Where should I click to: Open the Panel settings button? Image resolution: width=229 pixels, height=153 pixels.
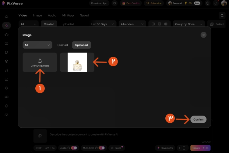[x=117, y=148]
